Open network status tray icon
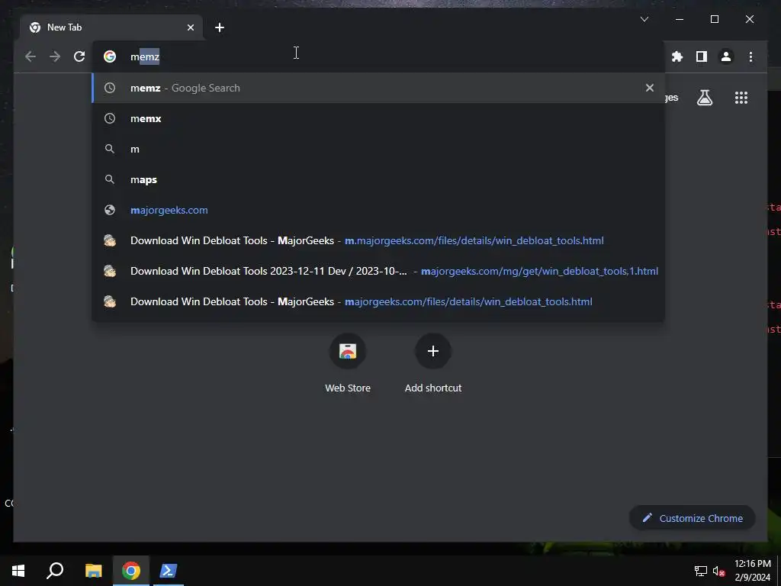The width and height of the screenshot is (781, 586). point(700,571)
